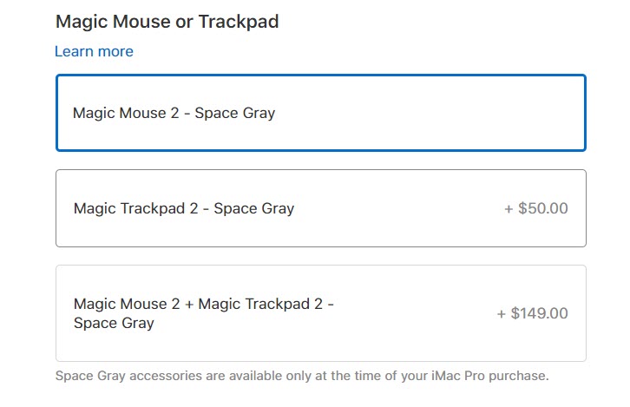Open the Learn more link
Viewport: 630px width, 407px height.
tap(94, 51)
